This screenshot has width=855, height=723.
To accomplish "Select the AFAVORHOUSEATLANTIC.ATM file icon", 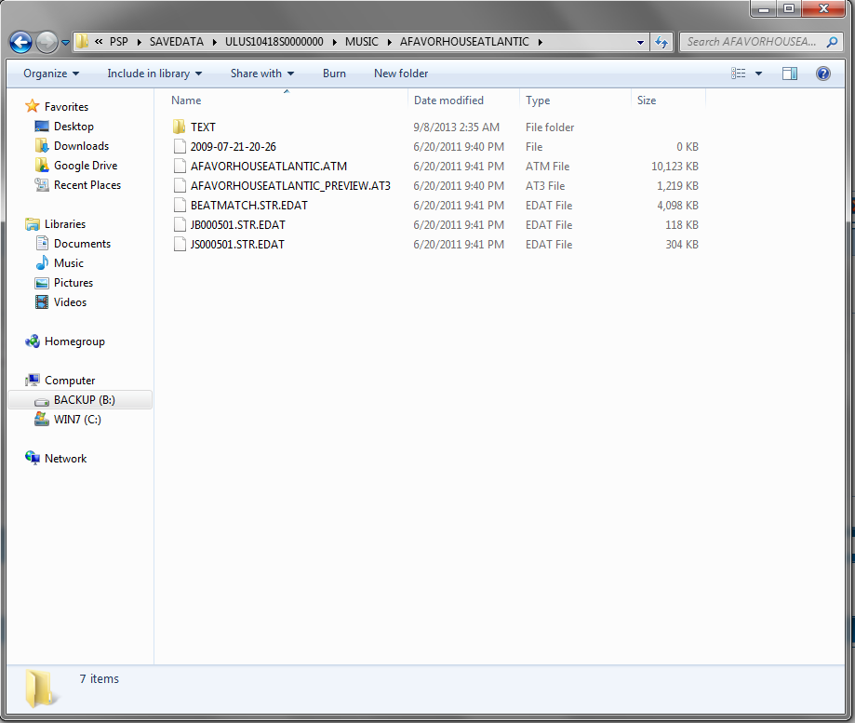I will (x=180, y=167).
